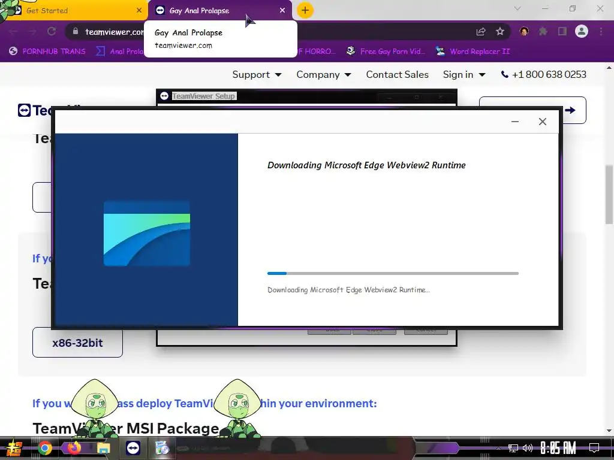Launch Firefox from the taskbar

click(x=74, y=448)
